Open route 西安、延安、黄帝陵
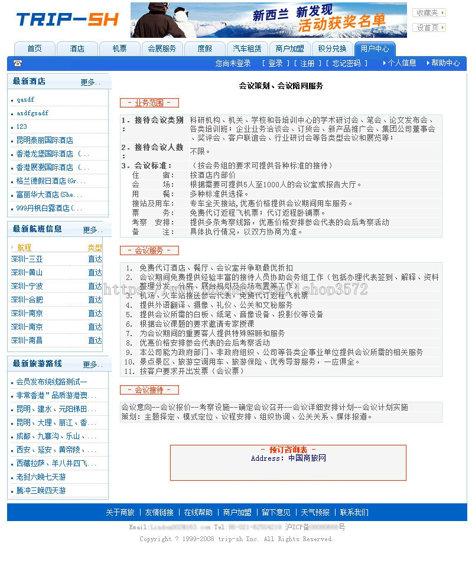The width and height of the screenshot is (472, 576). coord(56,450)
